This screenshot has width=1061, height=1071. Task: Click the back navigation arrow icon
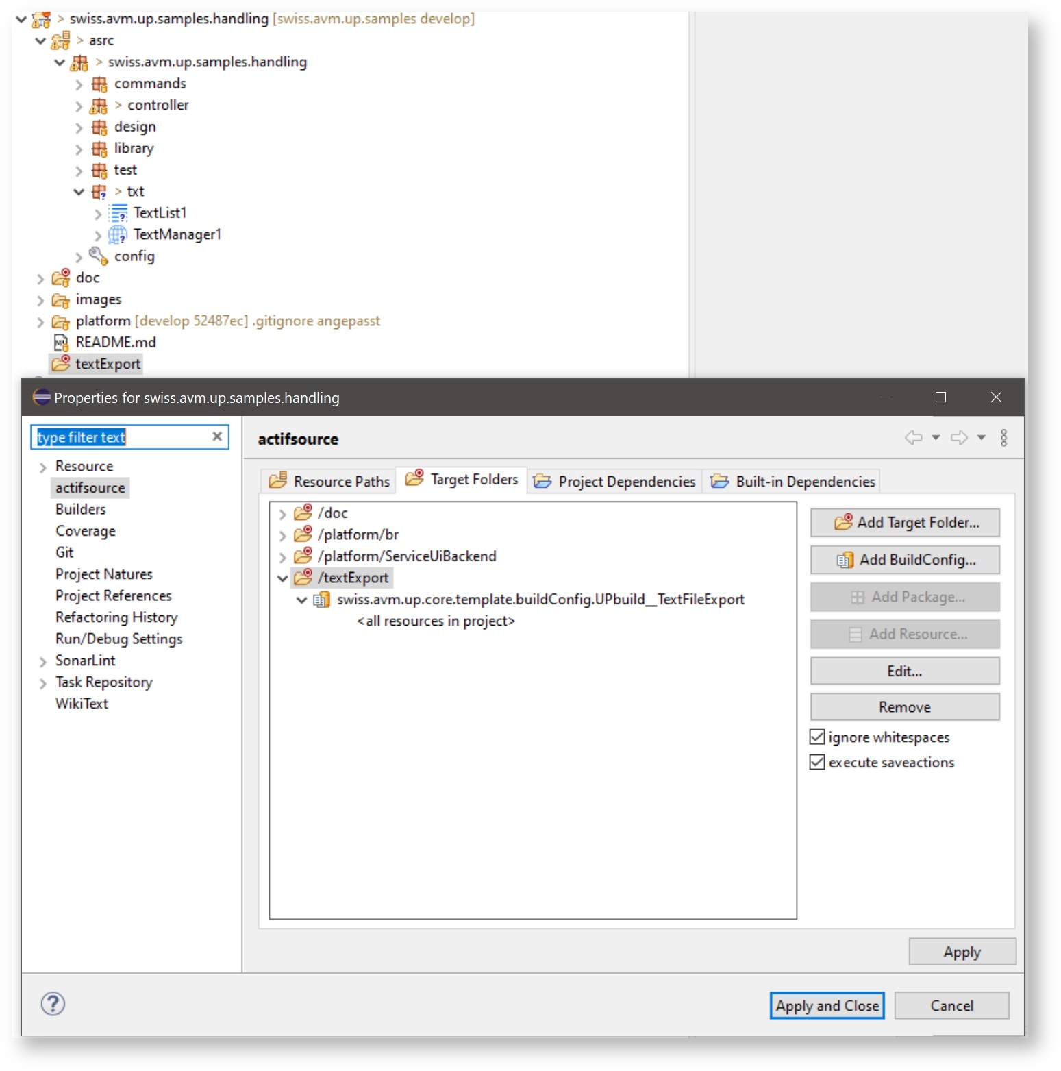pyautogui.click(x=913, y=438)
